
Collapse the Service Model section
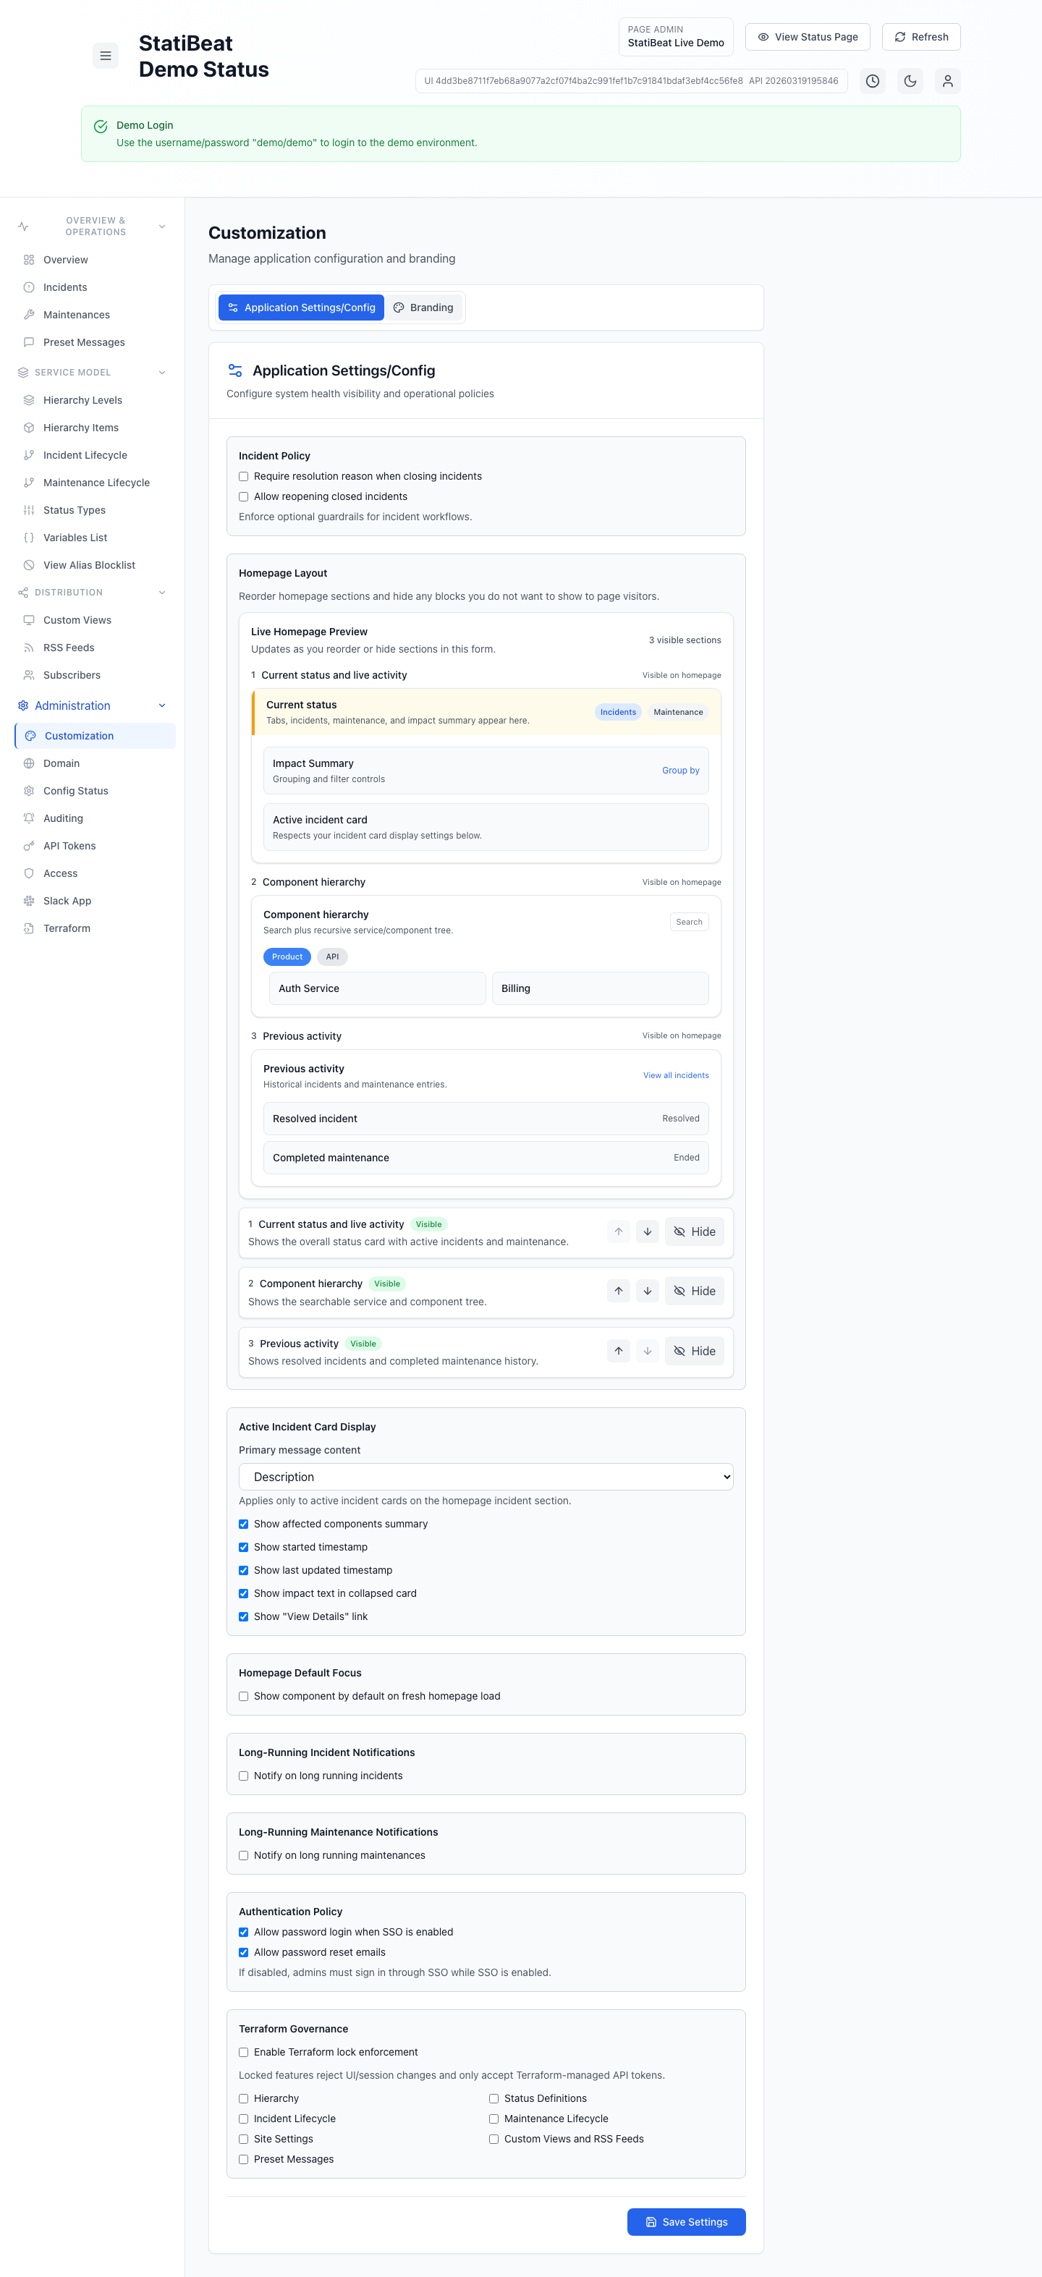pos(162,372)
